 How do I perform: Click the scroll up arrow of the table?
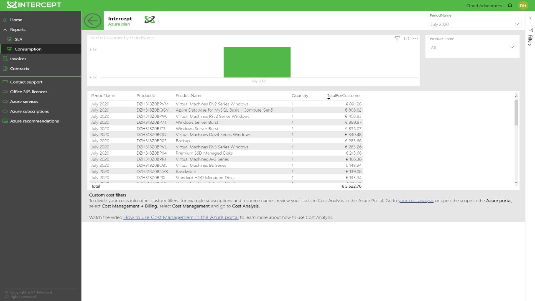[516, 96]
